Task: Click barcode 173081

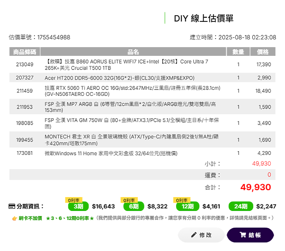Action: 25,153
